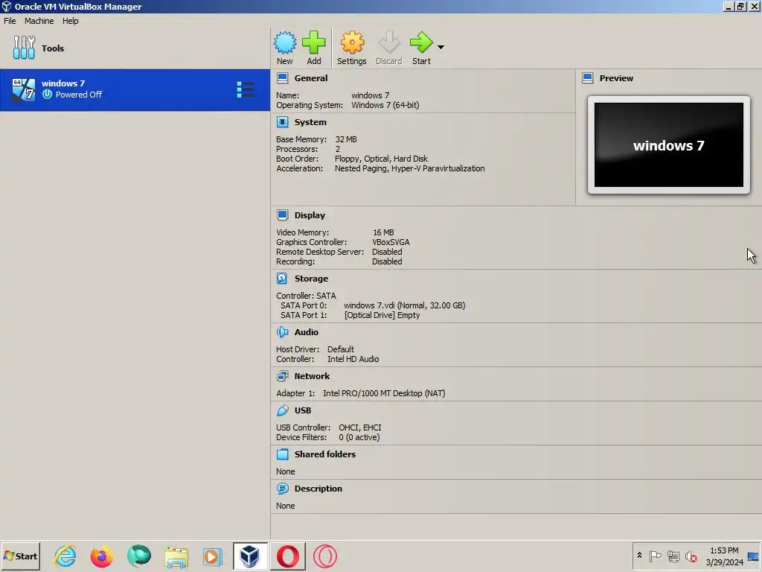Viewport: 762px width, 572px height.
Task: Open Windows Media Player taskbar icon
Action: (213, 556)
